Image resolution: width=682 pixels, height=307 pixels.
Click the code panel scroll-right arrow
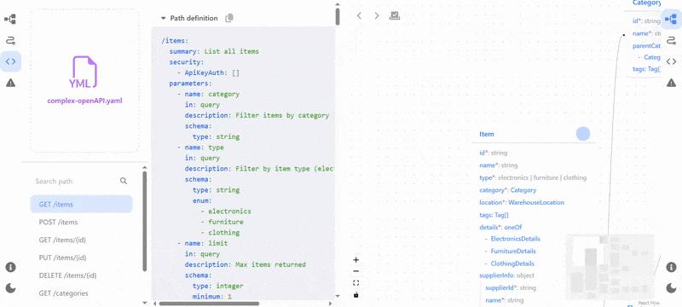pyautogui.click(x=331, y=304)
